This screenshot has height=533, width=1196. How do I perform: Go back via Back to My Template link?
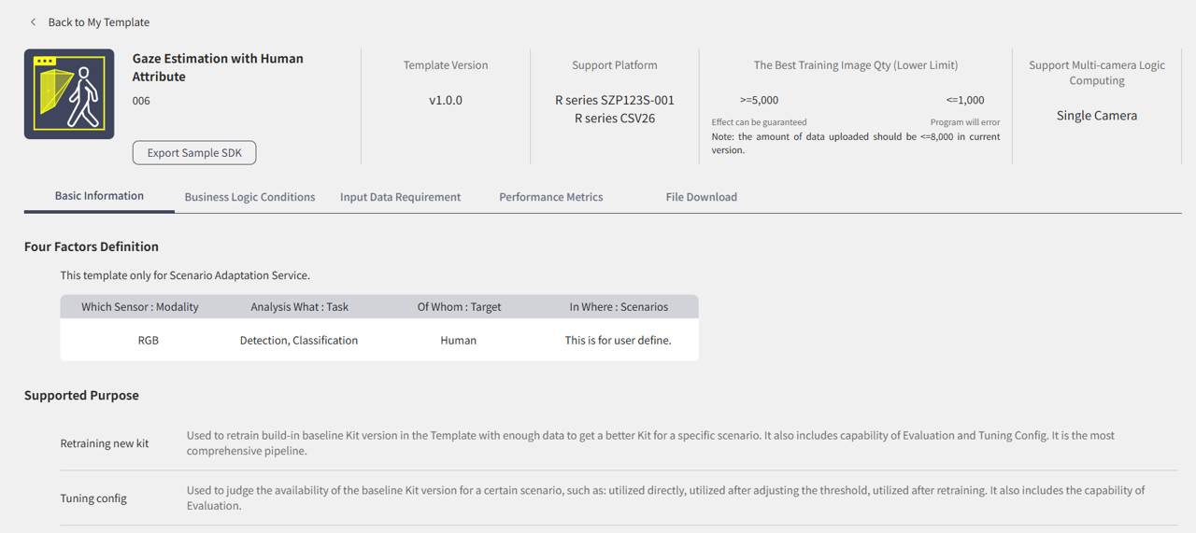coord(98,22)
